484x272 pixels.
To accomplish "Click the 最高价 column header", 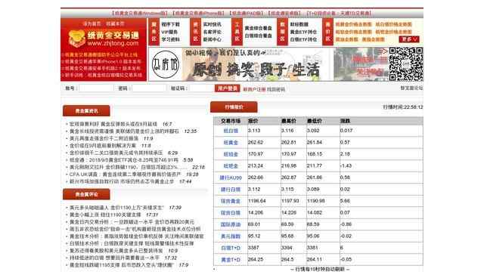I will click(289, 121).
